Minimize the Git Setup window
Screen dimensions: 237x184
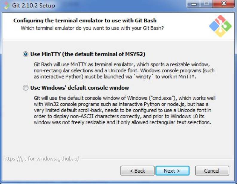click(194, 4)
